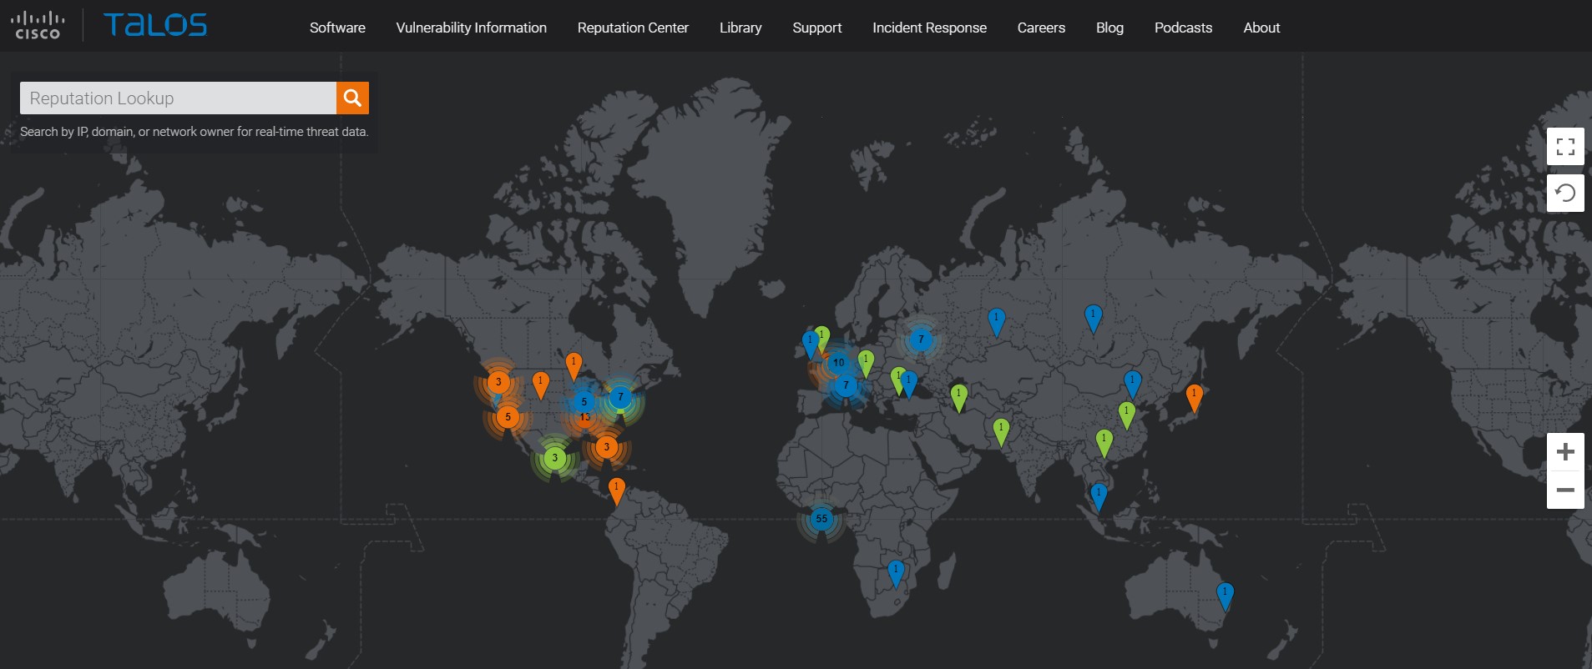Zoom out with the minus button
This screenshot has height=669, width=1592.
[1565, 490]
